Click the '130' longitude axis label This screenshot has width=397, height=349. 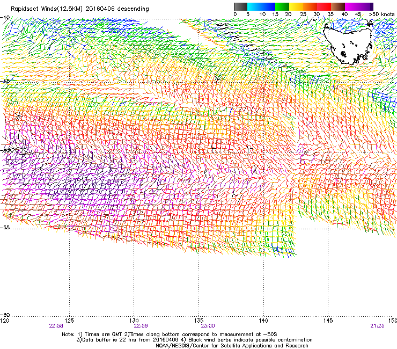click(x=134, y=321)
